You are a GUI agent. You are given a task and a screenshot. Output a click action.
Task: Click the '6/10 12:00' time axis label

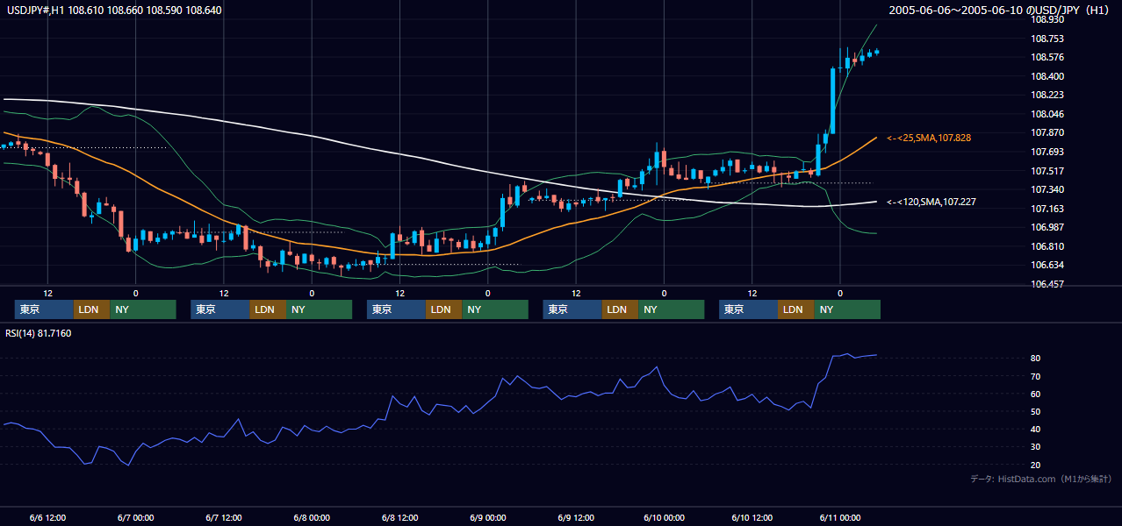(752, 517)
